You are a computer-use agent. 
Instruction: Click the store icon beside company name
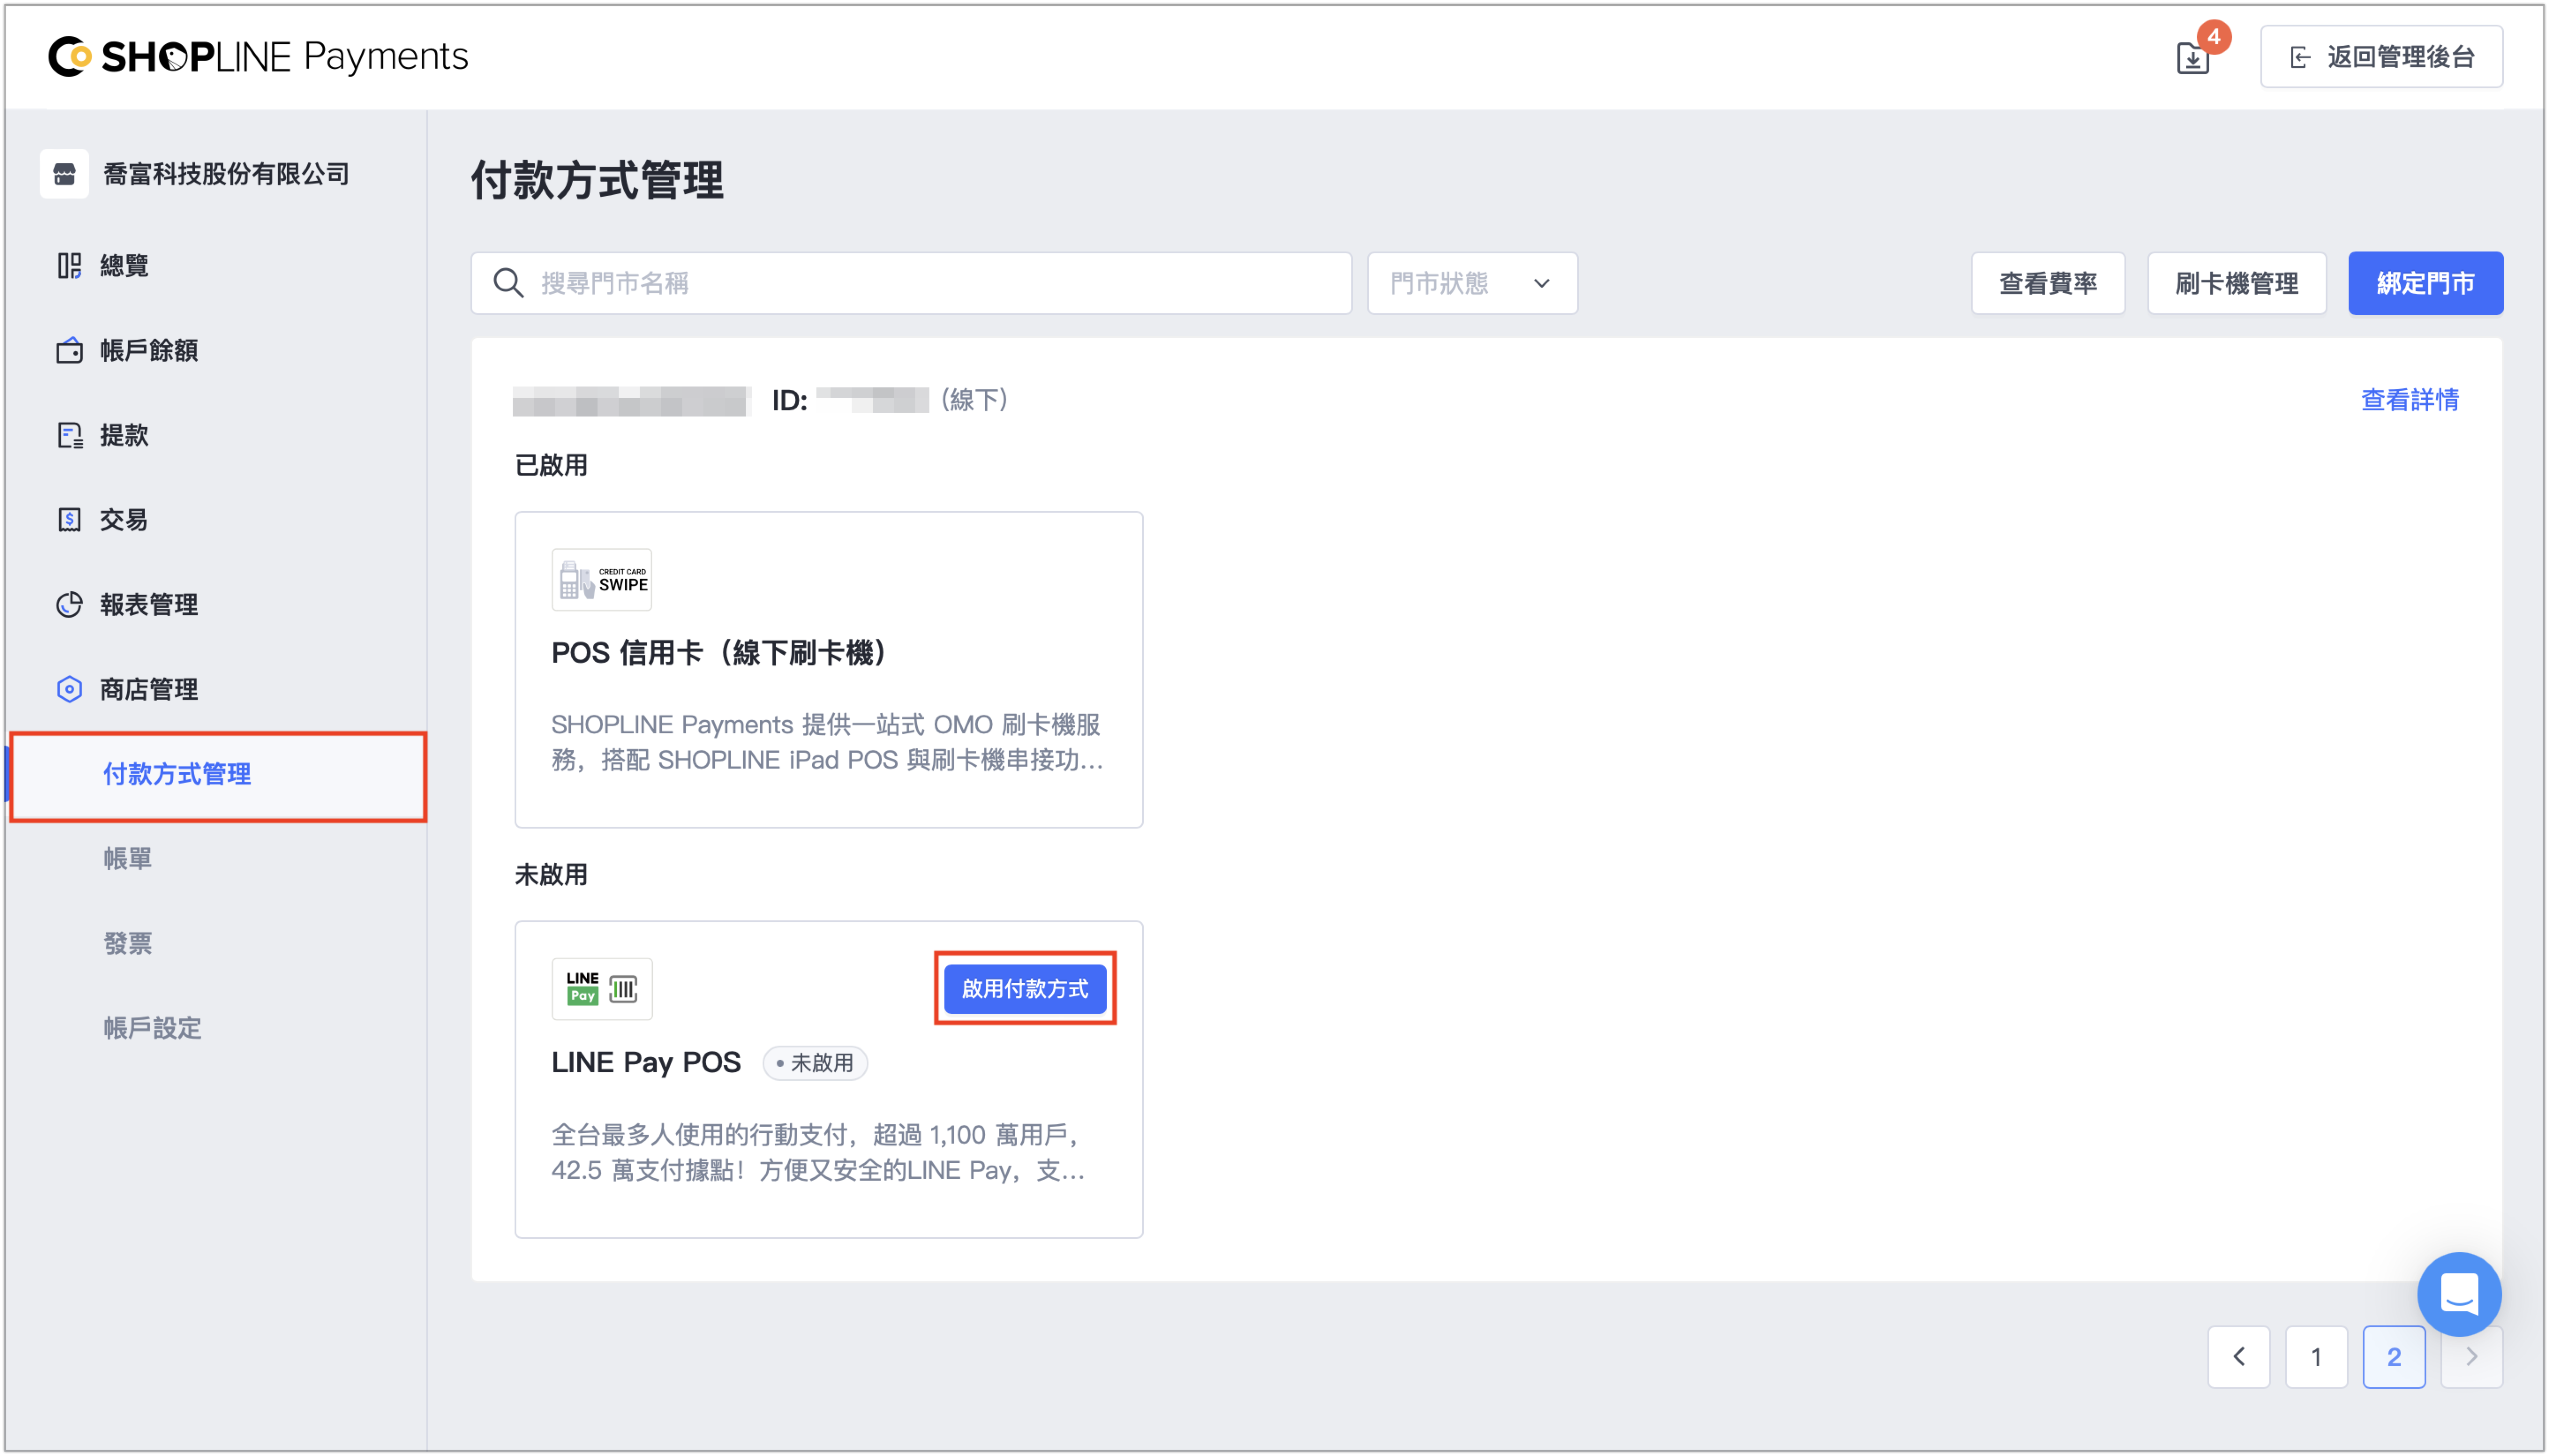pos(65,174)
